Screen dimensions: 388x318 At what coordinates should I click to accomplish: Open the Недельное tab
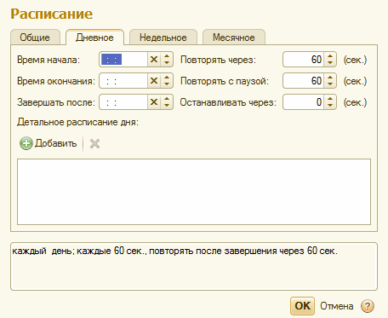point(163,38)
